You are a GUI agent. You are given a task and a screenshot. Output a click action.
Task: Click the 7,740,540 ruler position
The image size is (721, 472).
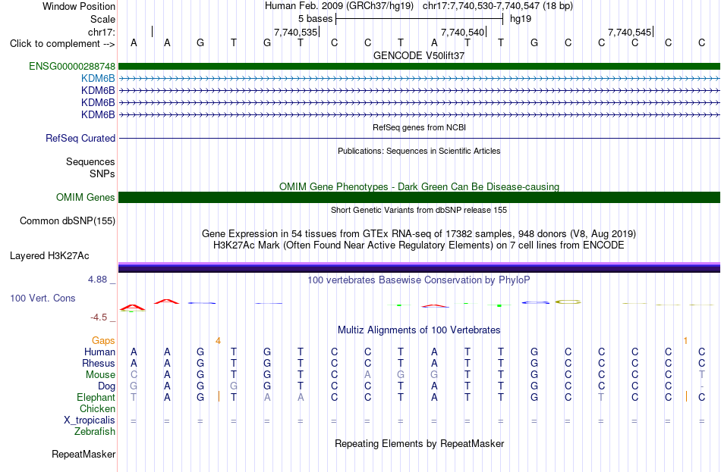pos(463,32)
